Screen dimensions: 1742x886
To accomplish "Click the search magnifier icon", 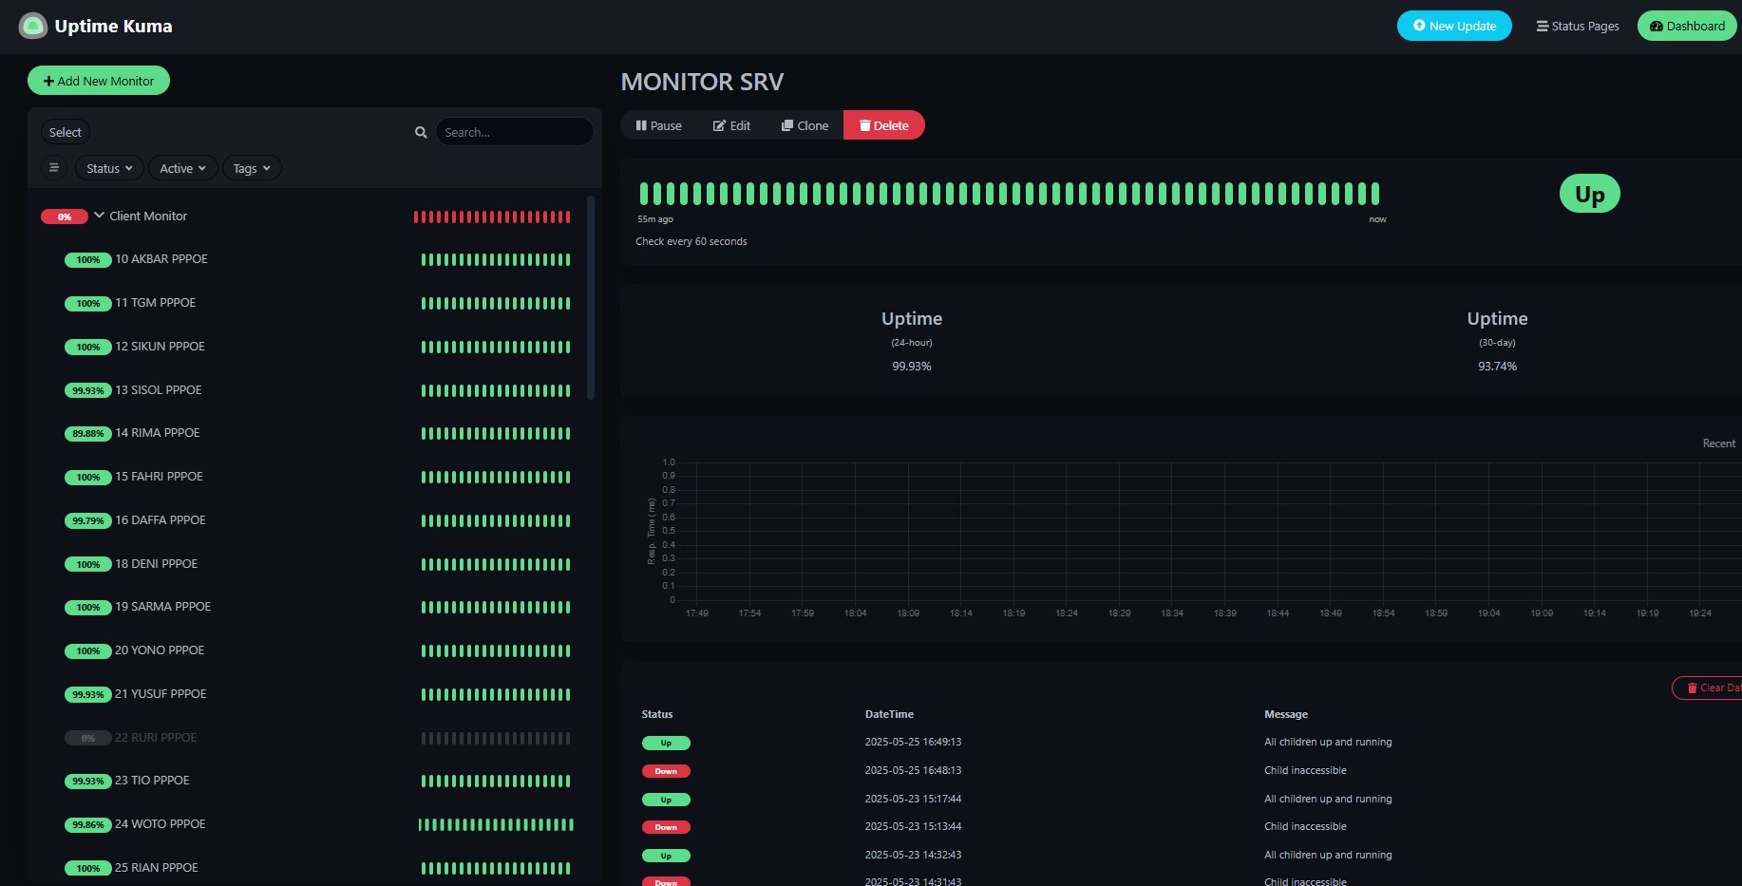I will click(x=421, y=133).
